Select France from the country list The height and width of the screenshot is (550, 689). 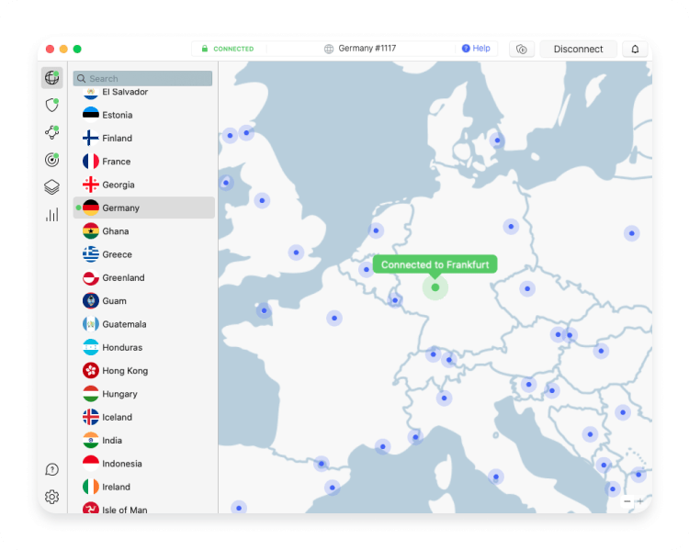[144, 162]
